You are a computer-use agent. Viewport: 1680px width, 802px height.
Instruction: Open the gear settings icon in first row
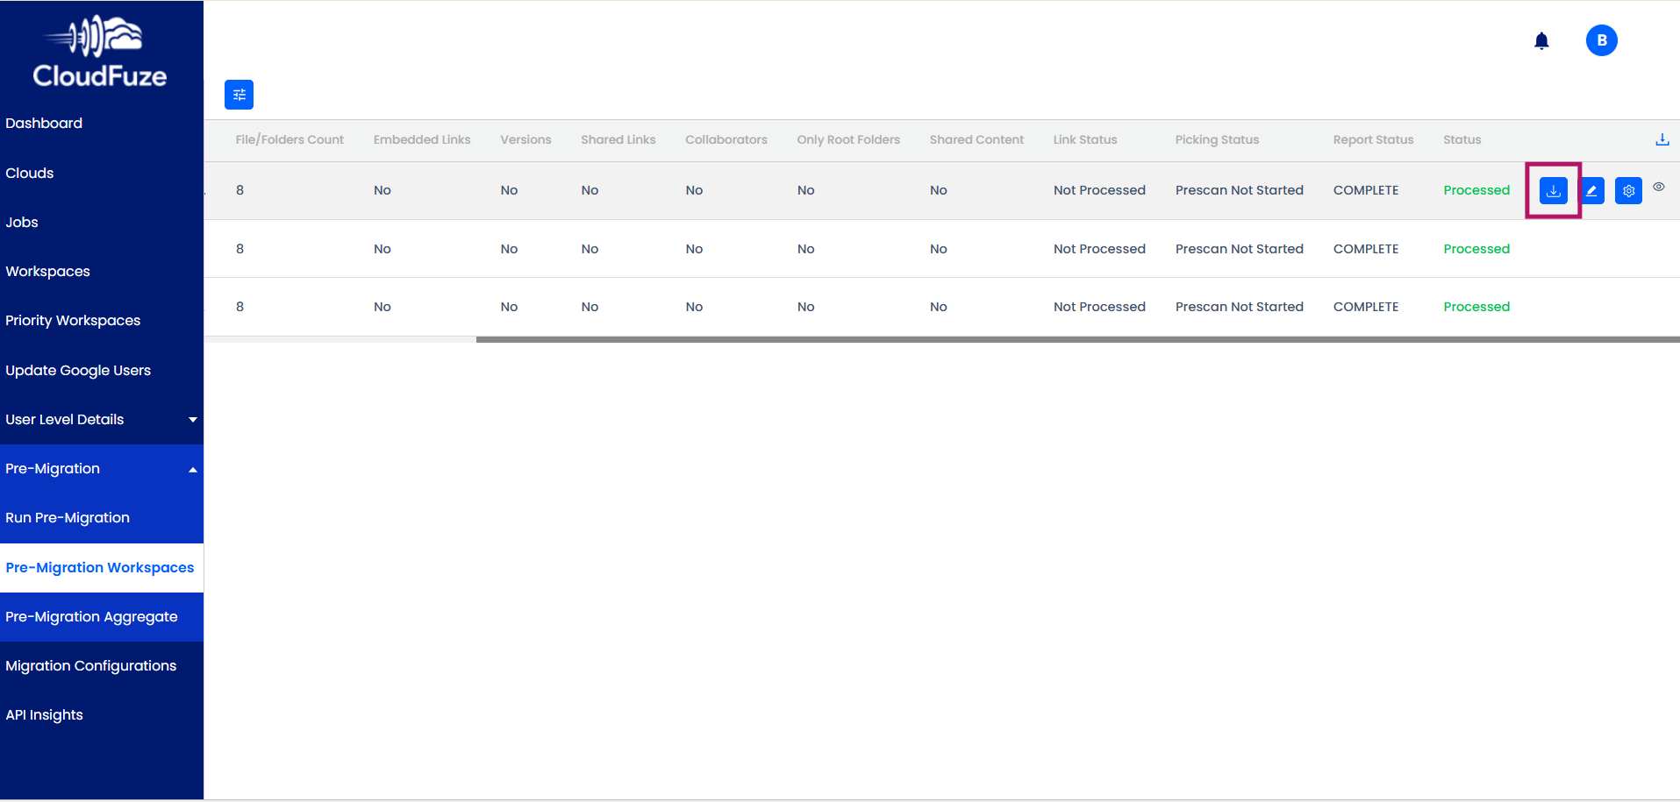(x=1628, y=190)
